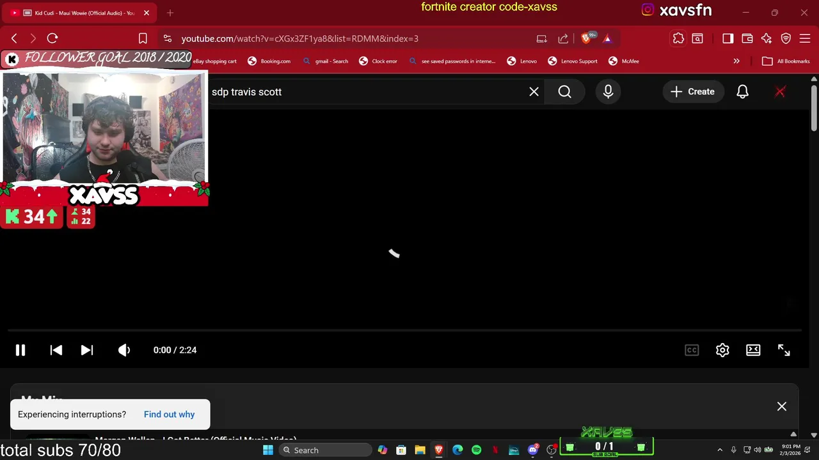This screenshot has height=460, width=819.
Task: Install app icon in address bar
Action: 541,38
